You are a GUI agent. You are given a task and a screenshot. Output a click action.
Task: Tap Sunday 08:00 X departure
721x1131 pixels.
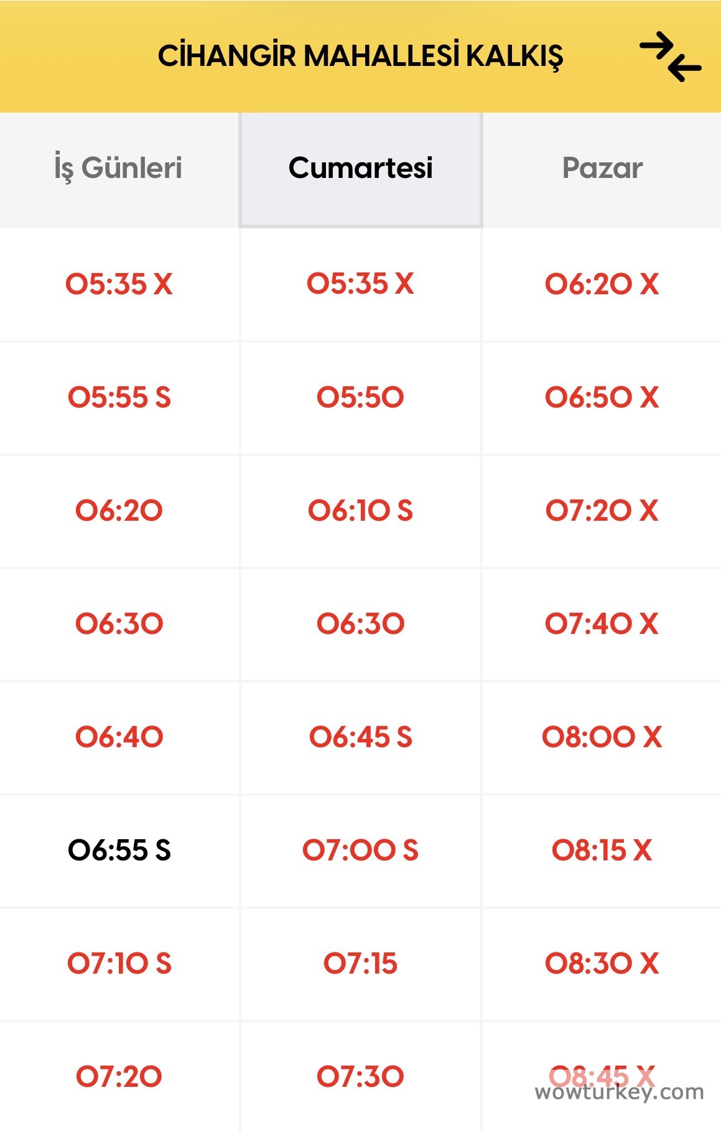point(602,737)
